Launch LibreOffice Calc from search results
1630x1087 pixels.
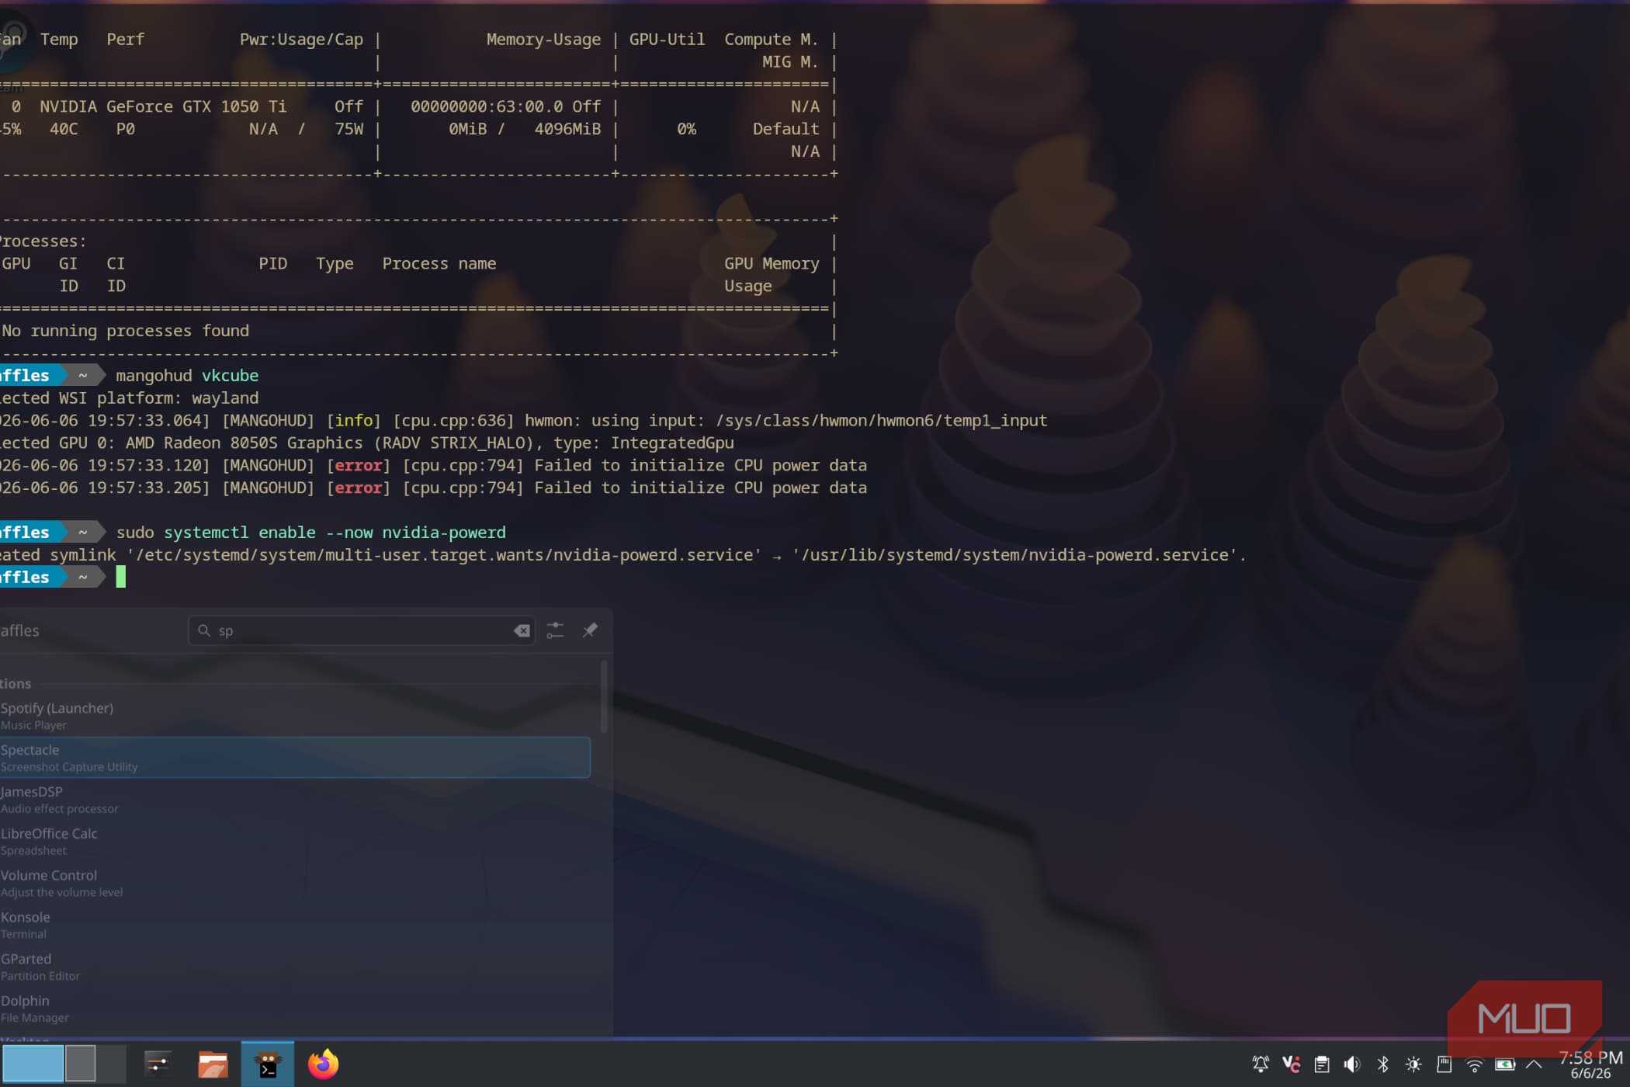click(295, 842)
